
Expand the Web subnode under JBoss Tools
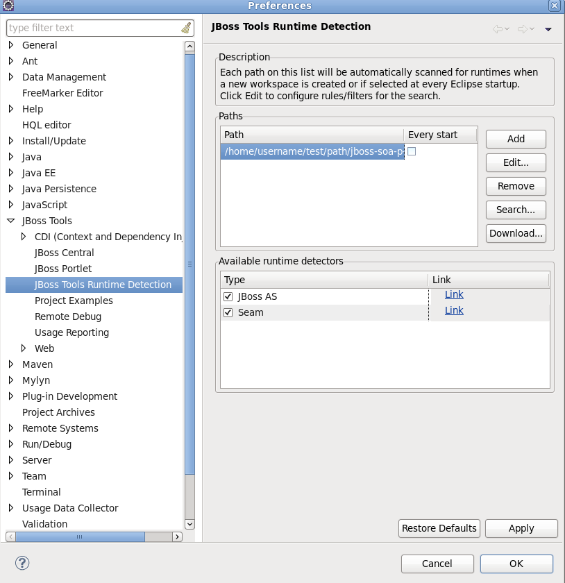click(24, 348)
